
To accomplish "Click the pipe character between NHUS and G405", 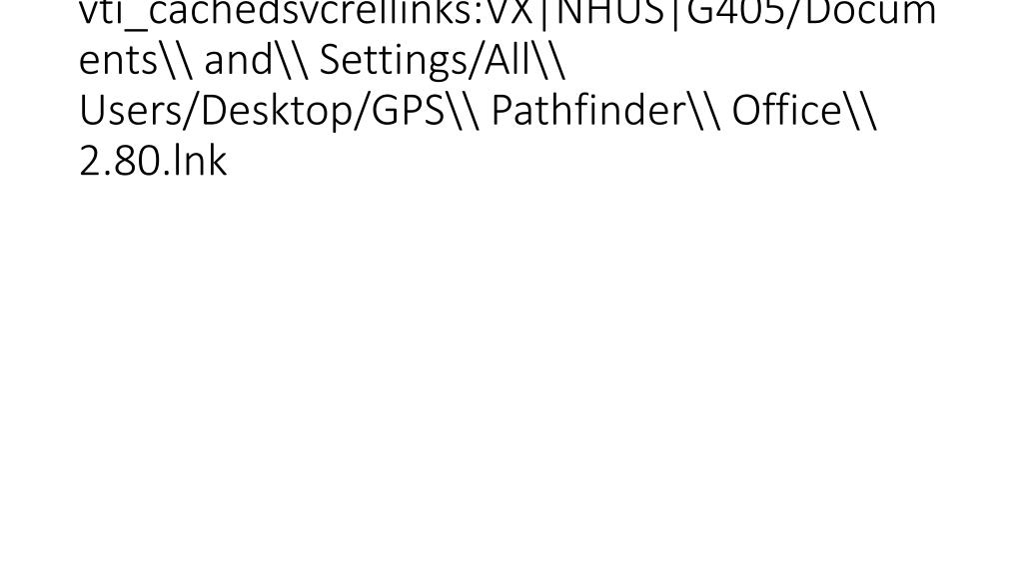I will 676,13.
